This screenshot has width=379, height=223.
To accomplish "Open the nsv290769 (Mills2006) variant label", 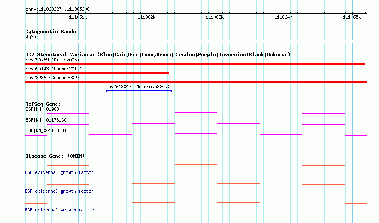I will 52,60.
